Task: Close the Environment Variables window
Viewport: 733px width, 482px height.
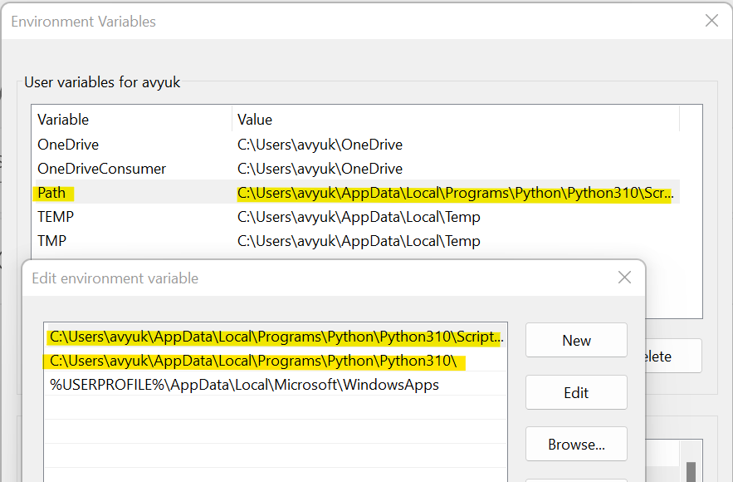Action: click(711, 21)
